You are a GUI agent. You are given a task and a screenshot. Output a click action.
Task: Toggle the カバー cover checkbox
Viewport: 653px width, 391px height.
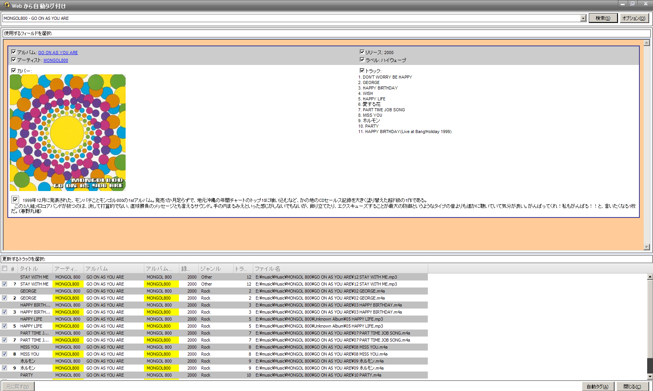(x=14, y=70)
